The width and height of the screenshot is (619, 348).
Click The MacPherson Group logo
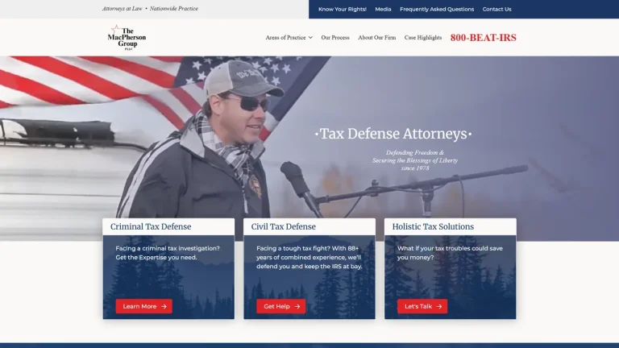[x=127, y=38]
